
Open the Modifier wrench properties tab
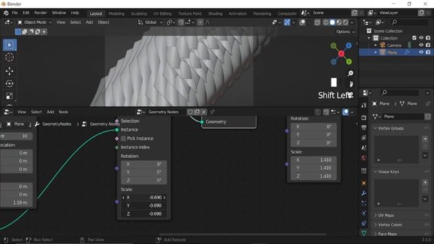[x=363, y=193]
